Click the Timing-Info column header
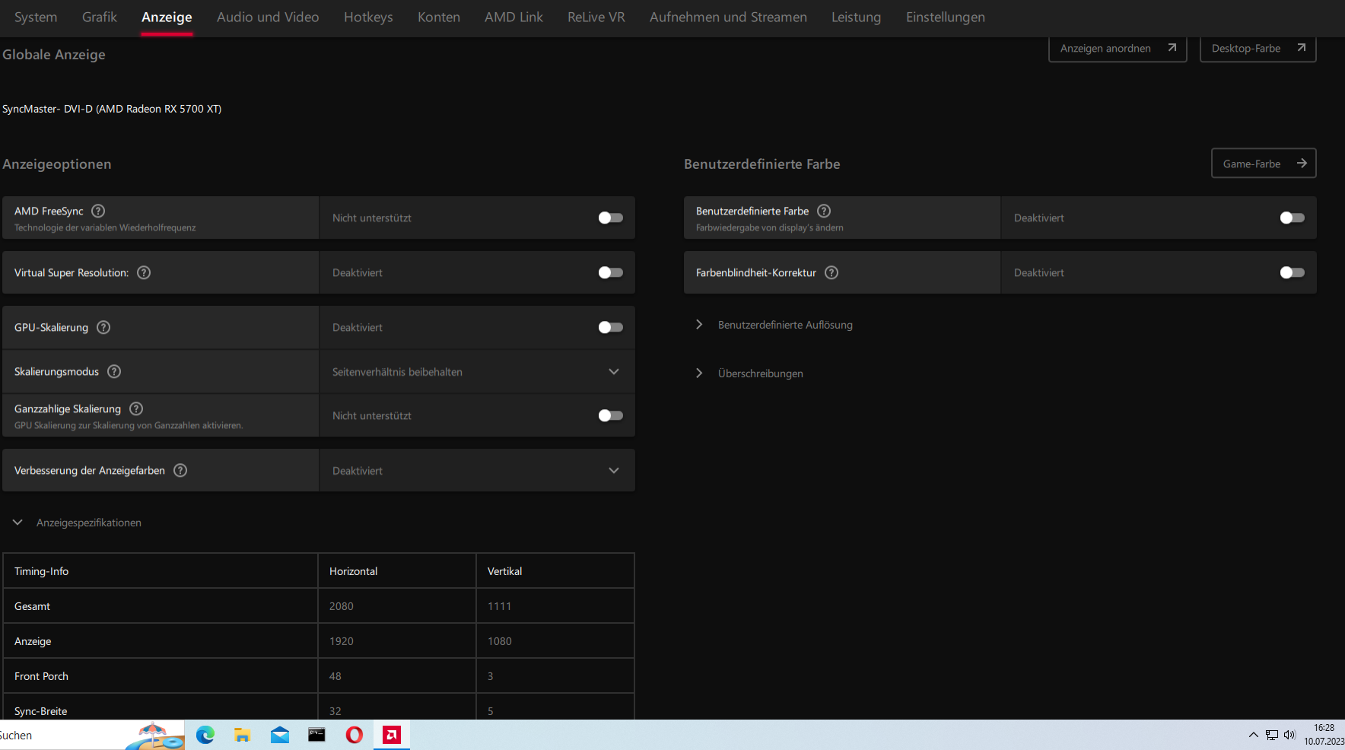1345x750 pixels. (41, 571)
